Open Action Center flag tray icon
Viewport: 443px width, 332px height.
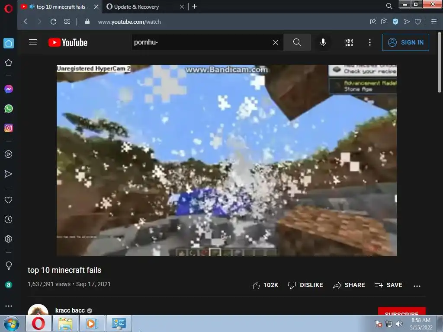click(378, 324)
